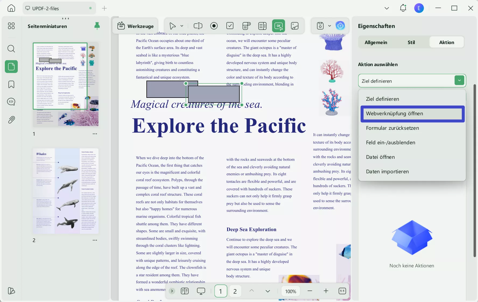The width and height of the screenshot is (478, 302).
Task: Open the thumbnail grid view in the sidebar
Action: pyautogui.click(x=11, y=26)
